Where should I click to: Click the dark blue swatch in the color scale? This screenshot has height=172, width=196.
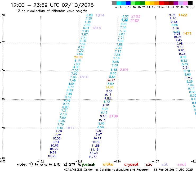coord(128,3)
